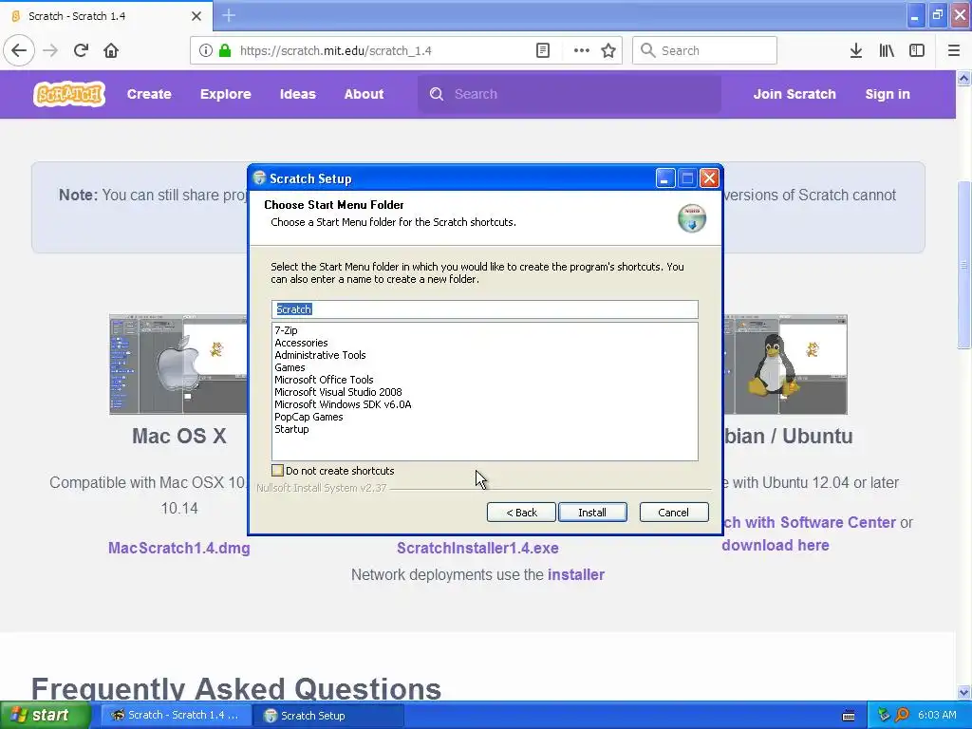Click the magnifier icon in Firefox search box

click(647, 50)
